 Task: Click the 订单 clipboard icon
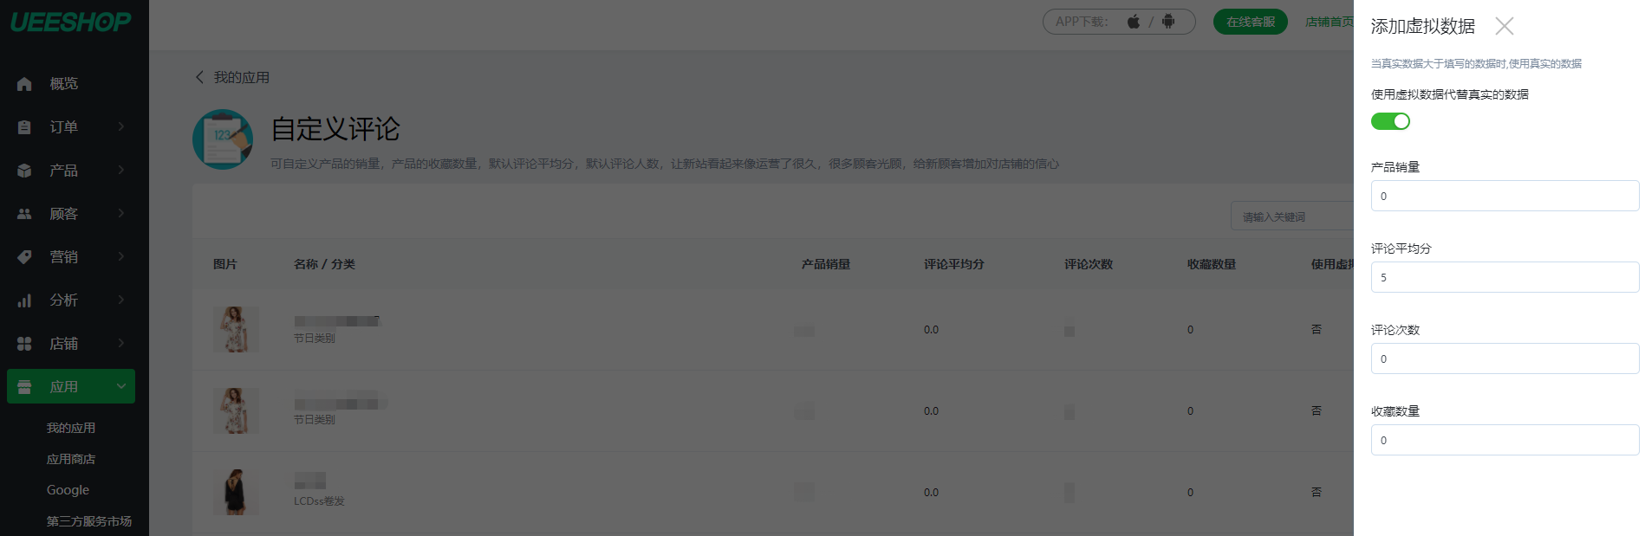(24, 127)
